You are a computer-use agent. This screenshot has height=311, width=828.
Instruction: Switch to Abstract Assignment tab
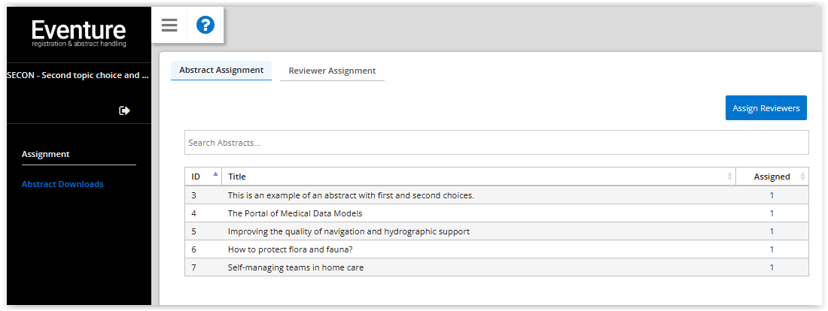point(221,70)
